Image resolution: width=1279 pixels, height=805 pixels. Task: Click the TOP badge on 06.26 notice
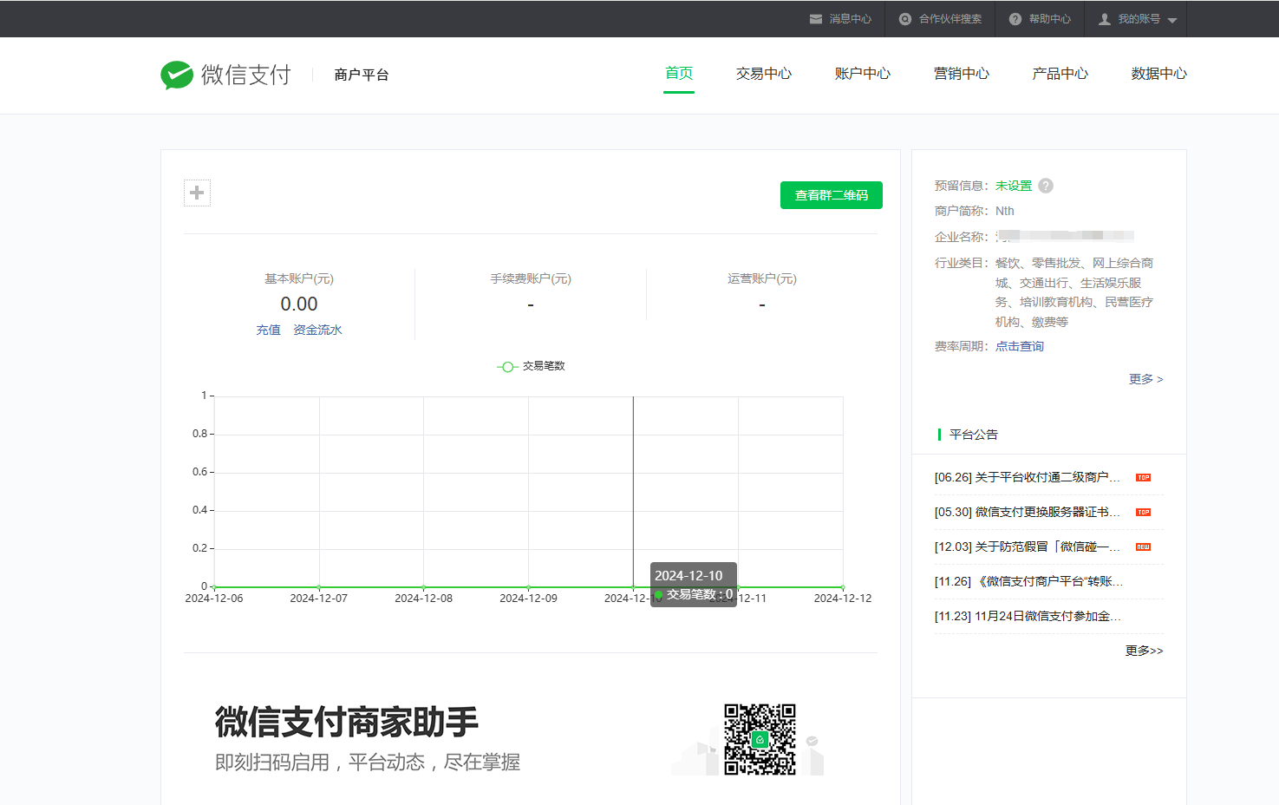[x=1144, y=478]
